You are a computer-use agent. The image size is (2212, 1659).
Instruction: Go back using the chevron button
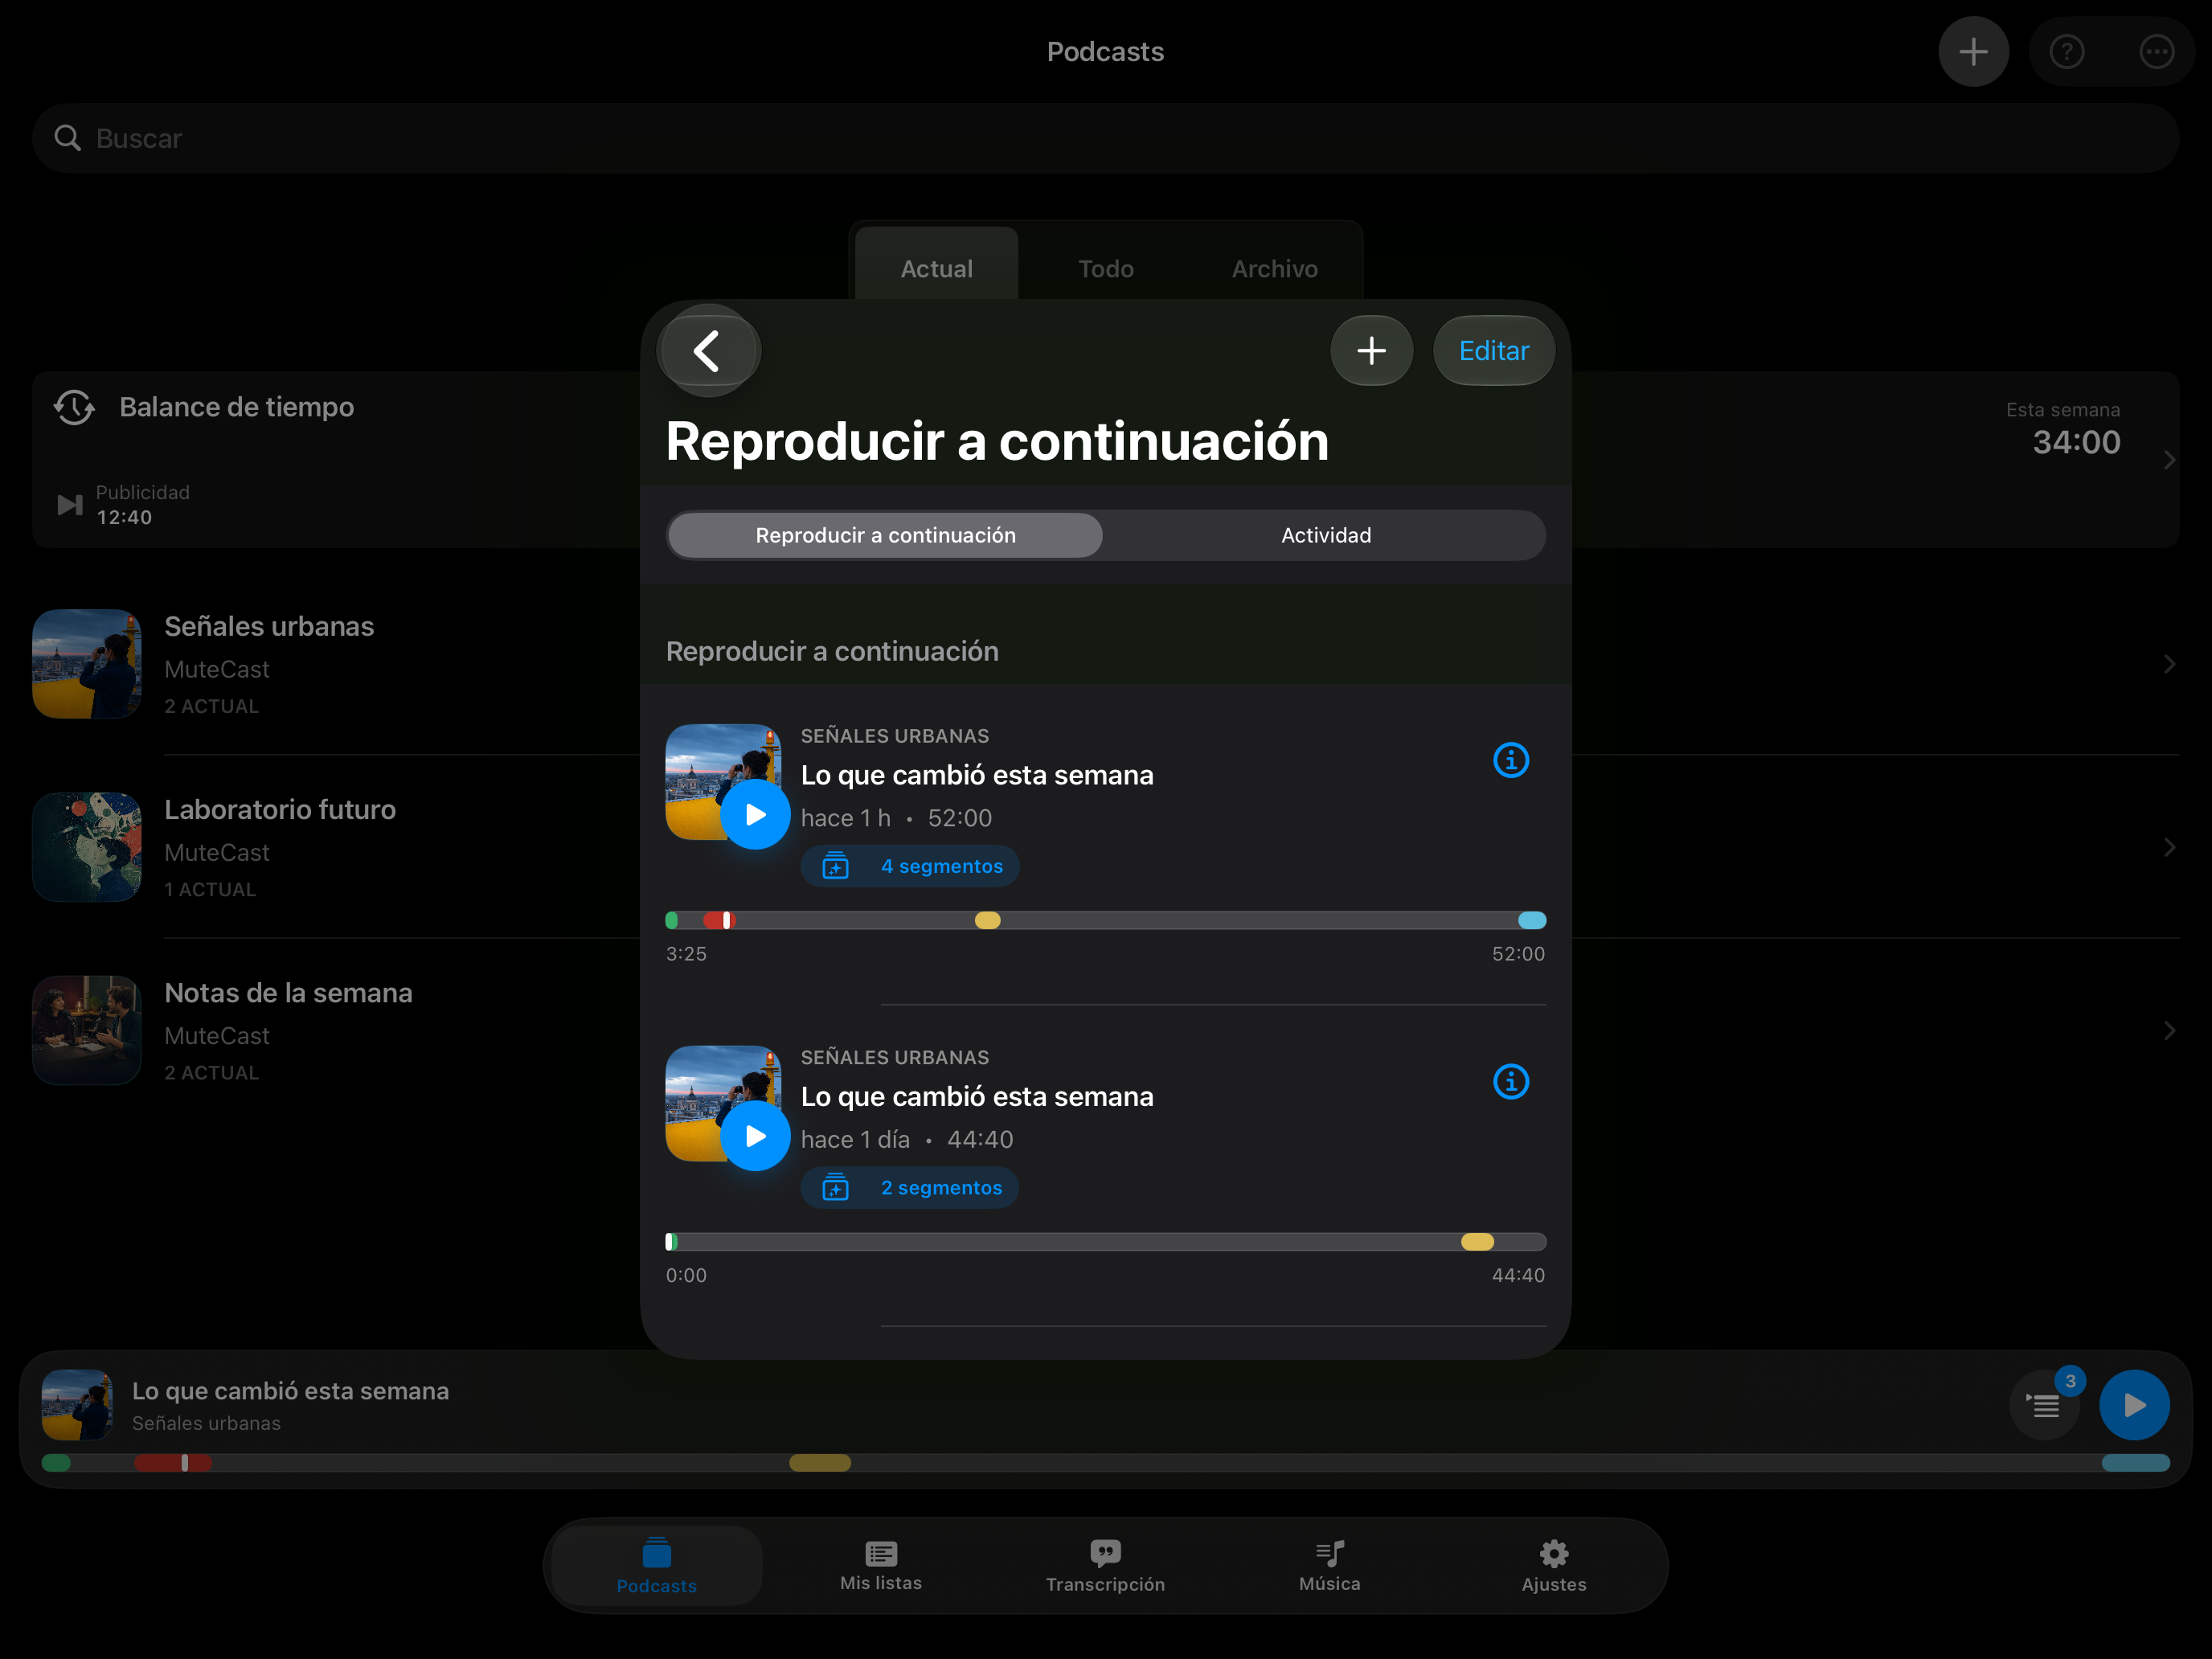pyautogui.click(x=708, y=351)
